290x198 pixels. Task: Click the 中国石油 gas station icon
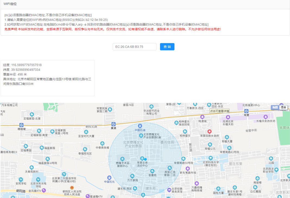pyautogui.click(x=140, y=126)
